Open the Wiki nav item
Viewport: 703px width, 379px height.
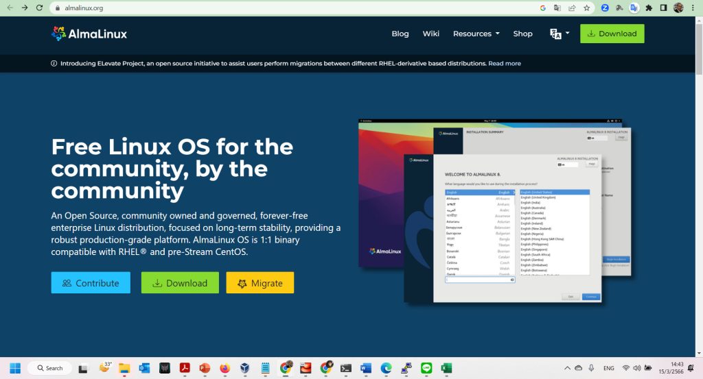coord(430,34)
